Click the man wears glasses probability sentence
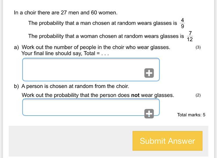This screenshot has width=217, height=158. (102, 23)
